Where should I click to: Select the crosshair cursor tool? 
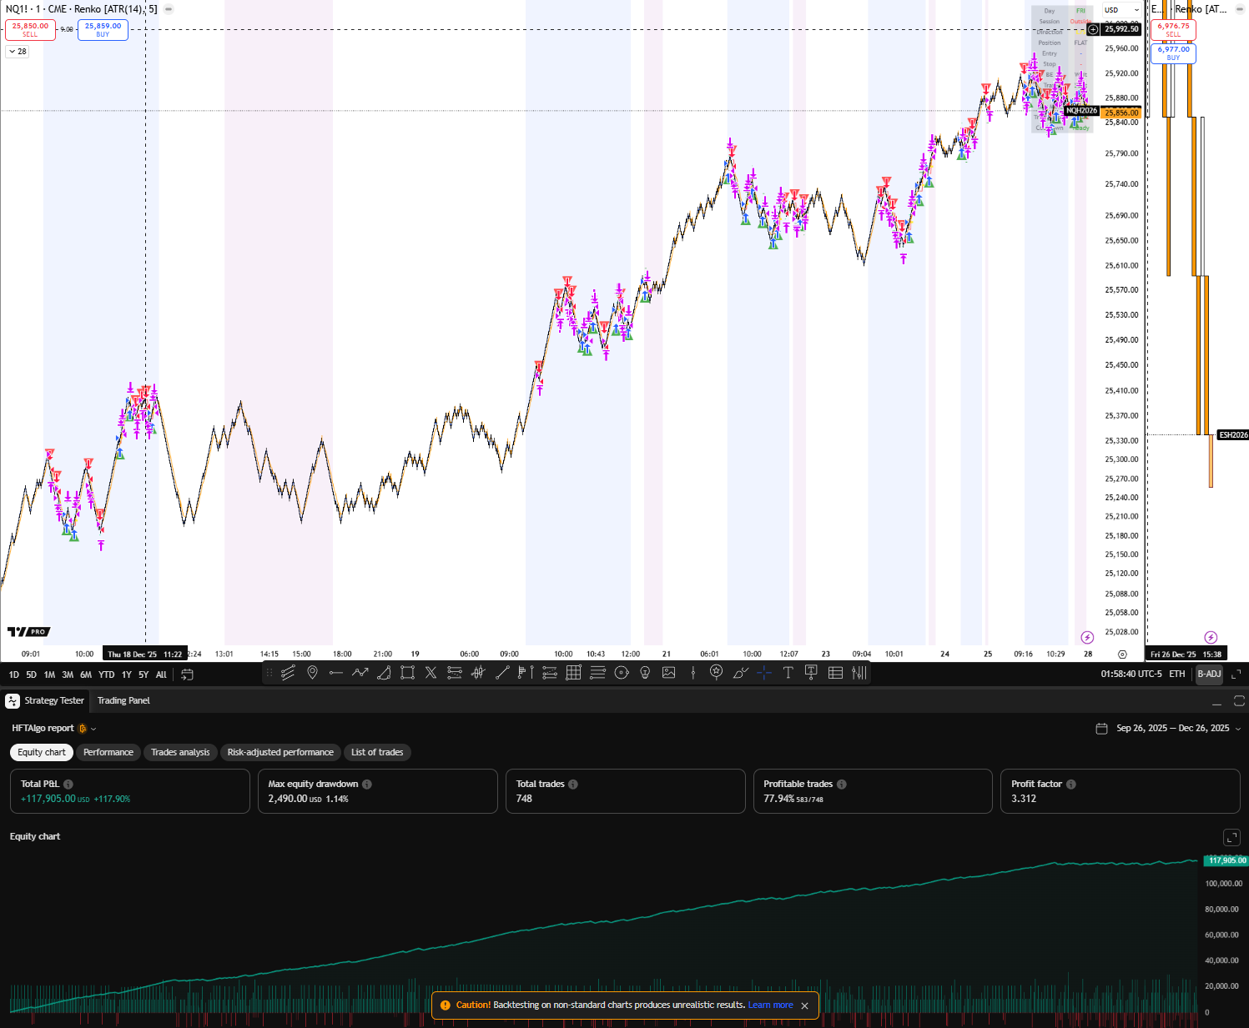(764, 673)
